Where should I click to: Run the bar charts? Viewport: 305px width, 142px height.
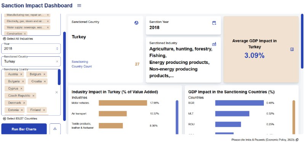[24, 129]
